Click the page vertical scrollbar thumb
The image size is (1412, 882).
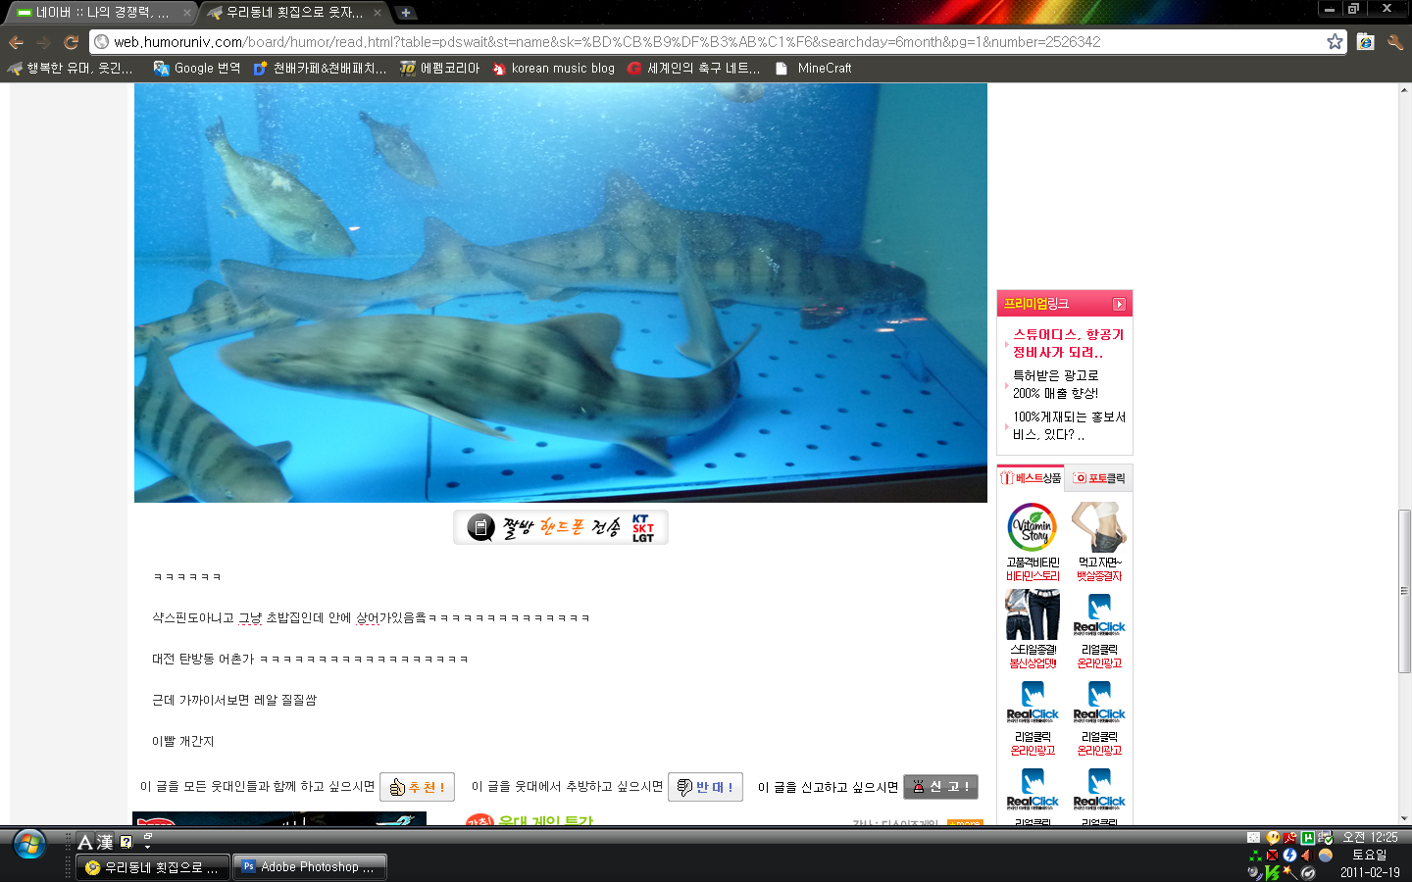point(1404,591)
